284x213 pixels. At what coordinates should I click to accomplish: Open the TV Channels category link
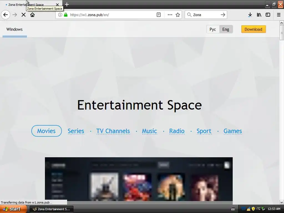[x=113, y=131]
